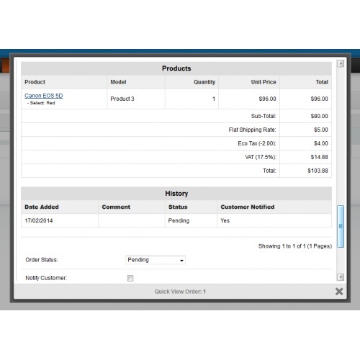Close the Quick View Order dialog
Screen dimensions: 360x360
tap(339, 292)
